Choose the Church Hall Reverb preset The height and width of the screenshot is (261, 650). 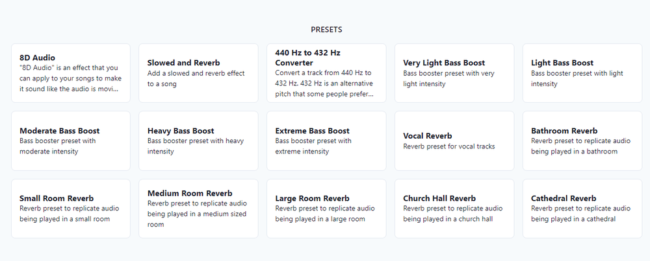click(454, 209)
